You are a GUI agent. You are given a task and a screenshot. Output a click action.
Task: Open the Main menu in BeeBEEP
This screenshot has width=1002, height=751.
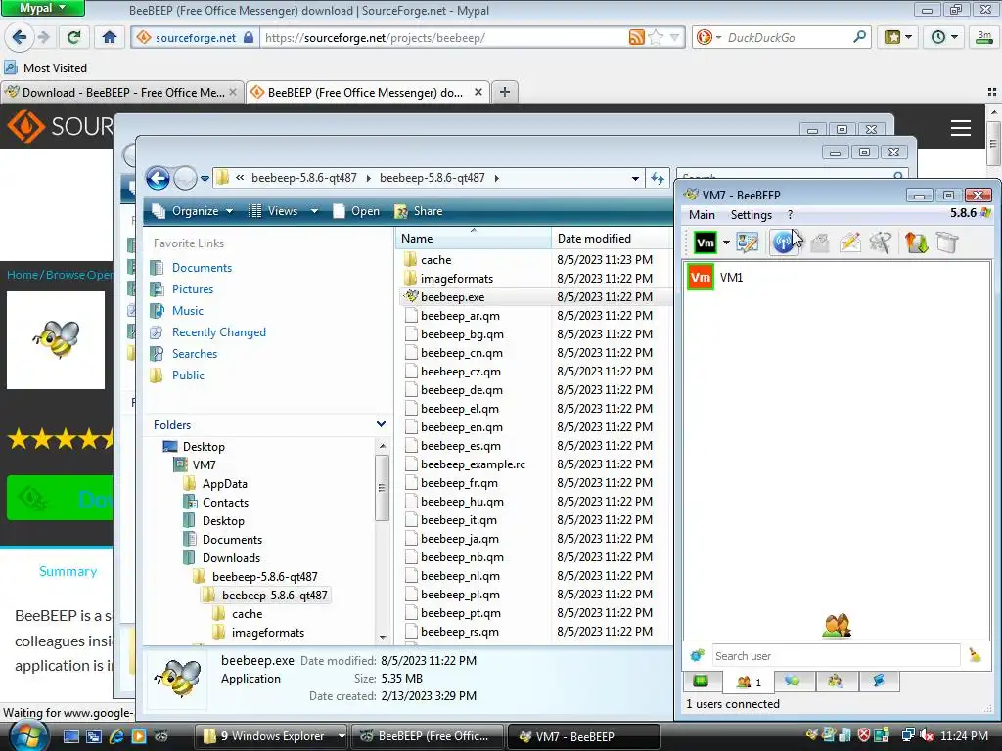(702, 214)
